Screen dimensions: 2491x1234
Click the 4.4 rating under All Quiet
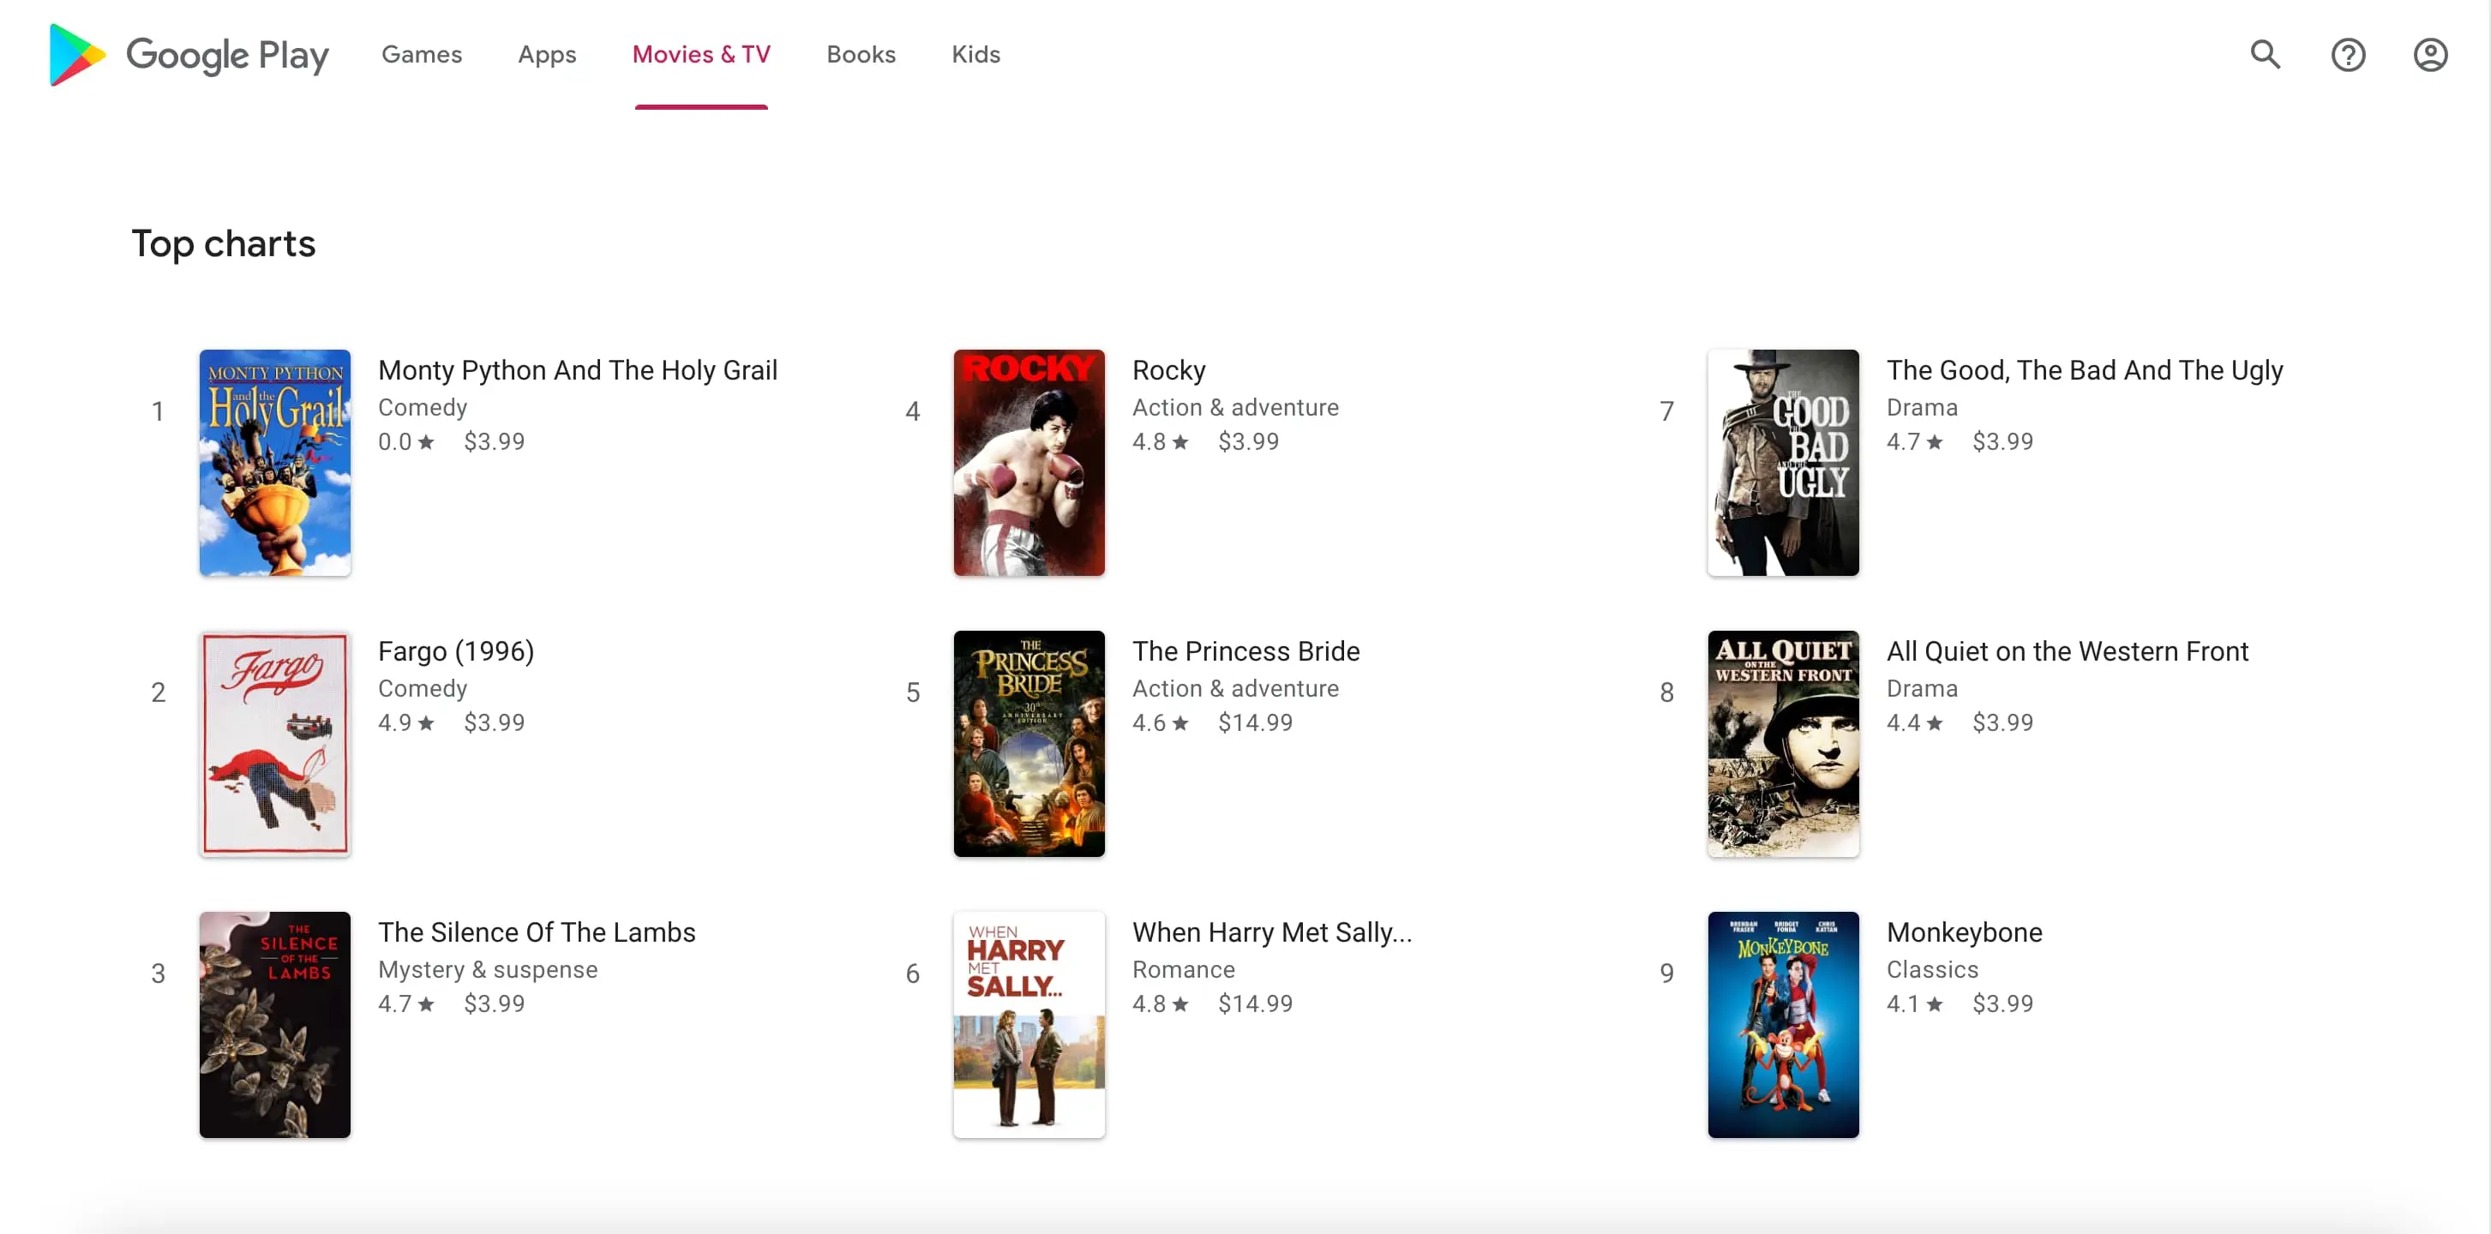[1915, 722]
